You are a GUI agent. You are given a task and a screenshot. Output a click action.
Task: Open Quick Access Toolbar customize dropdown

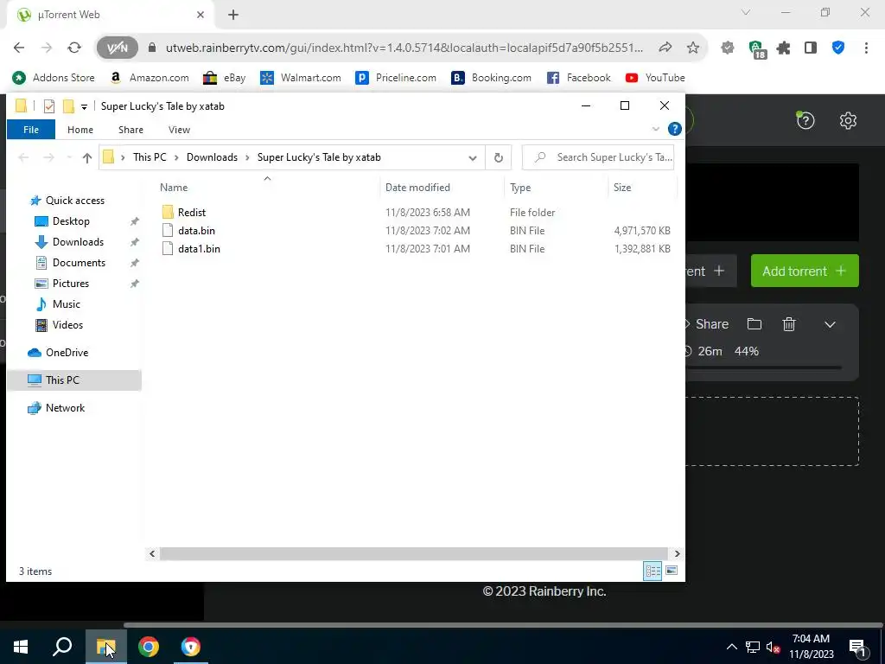pos(84,106)
